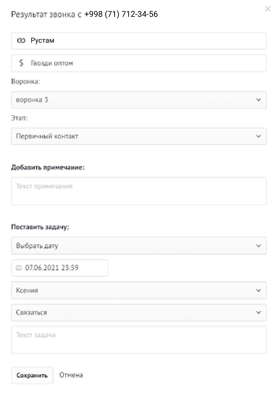This screenshot has height=394, width=277.
Task: Expand the Выбрать дату dropdown
Action: pyautogui.click(x=131, y=246)
